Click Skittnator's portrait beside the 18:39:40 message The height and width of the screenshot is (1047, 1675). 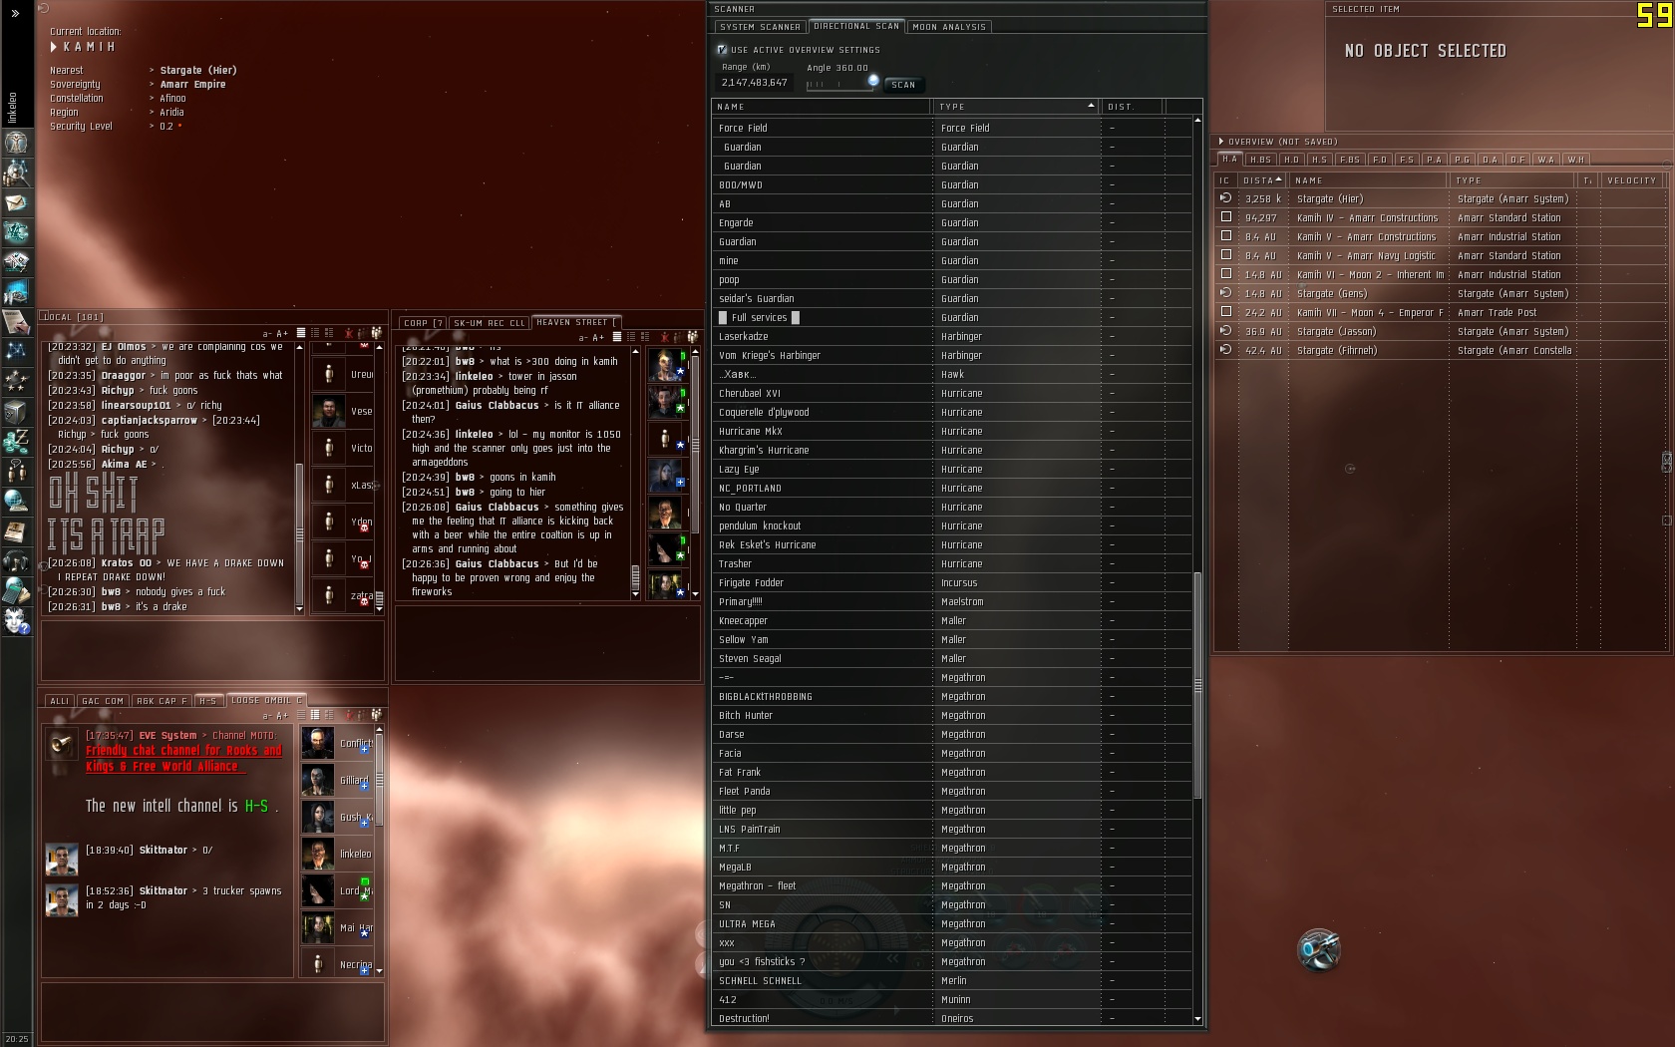pos(61,859)
